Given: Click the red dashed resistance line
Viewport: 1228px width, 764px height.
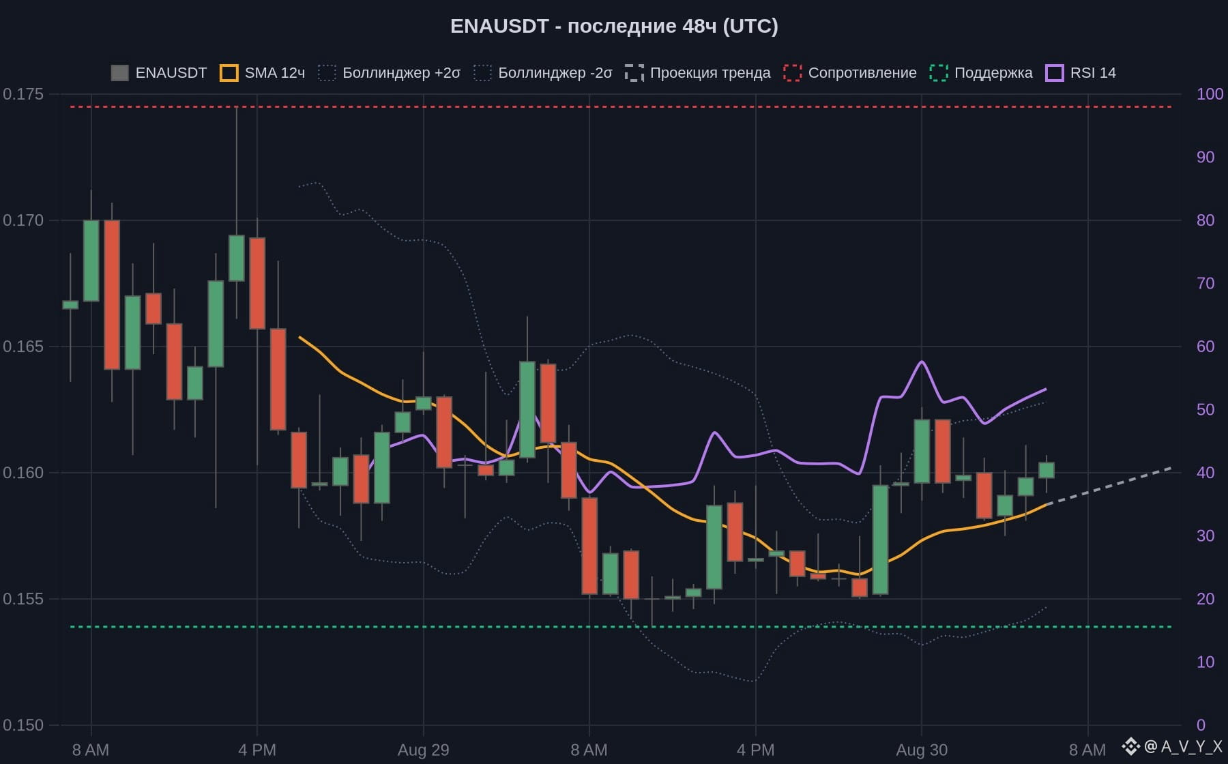Looking at the screenshot, I should point(621,106).
